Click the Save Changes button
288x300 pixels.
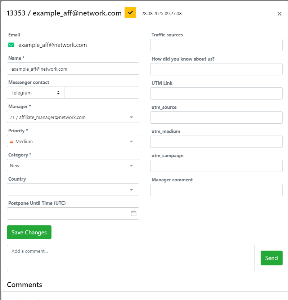pos(29,233)
